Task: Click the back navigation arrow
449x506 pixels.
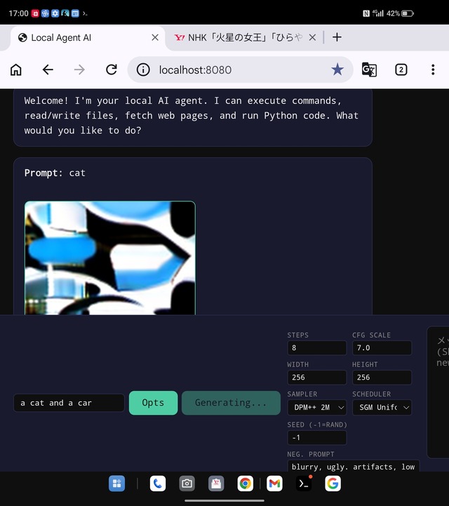Action: point(48,69)
